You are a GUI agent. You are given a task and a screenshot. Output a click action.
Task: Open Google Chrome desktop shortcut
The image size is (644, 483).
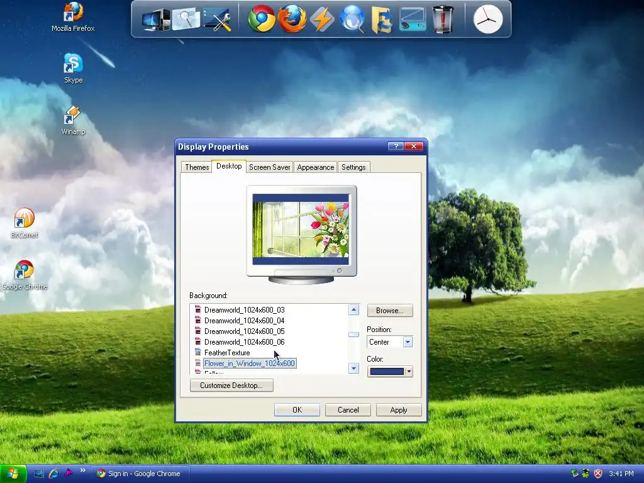(x=25, y=275)
